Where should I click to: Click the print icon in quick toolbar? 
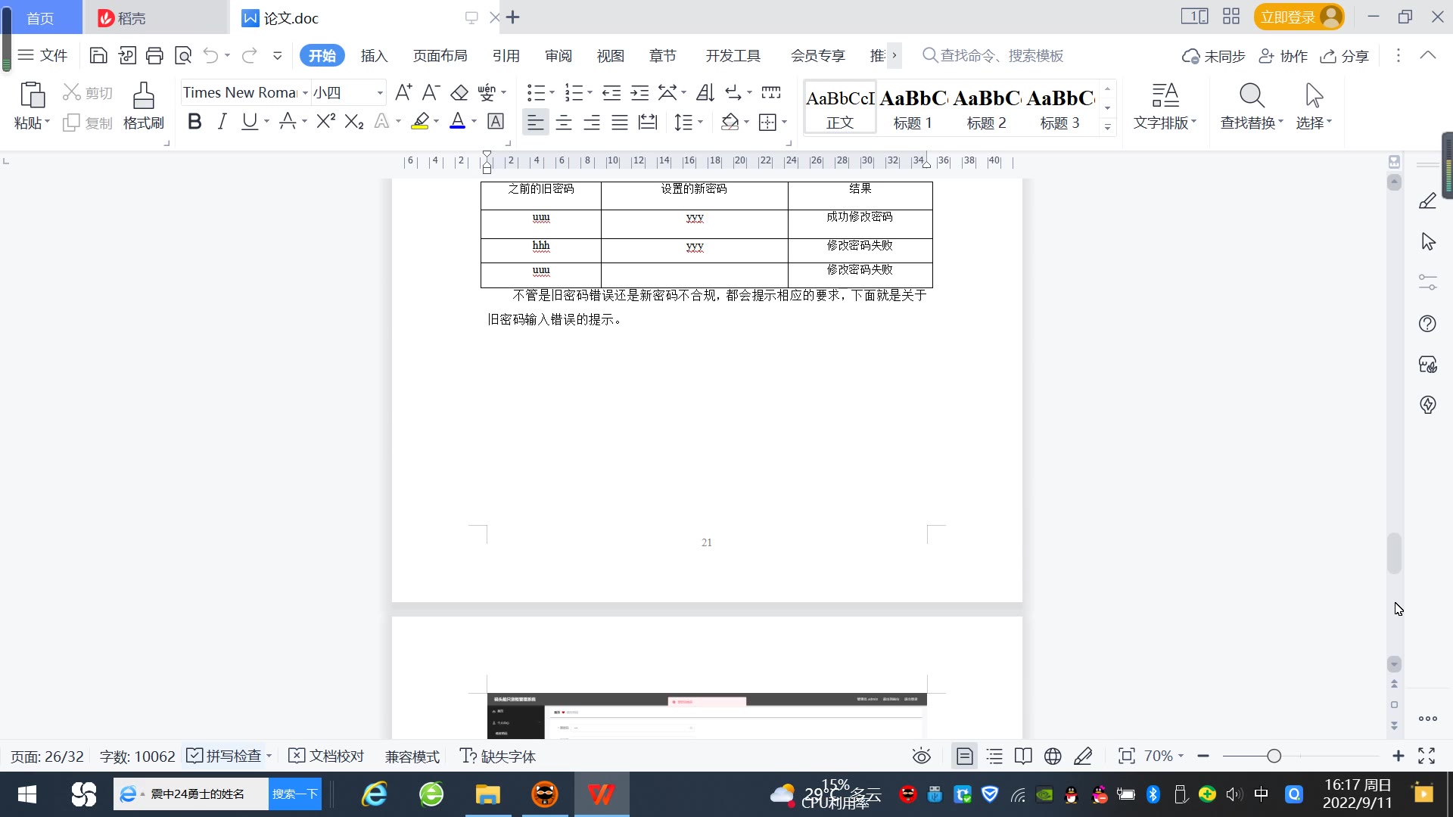154,55
